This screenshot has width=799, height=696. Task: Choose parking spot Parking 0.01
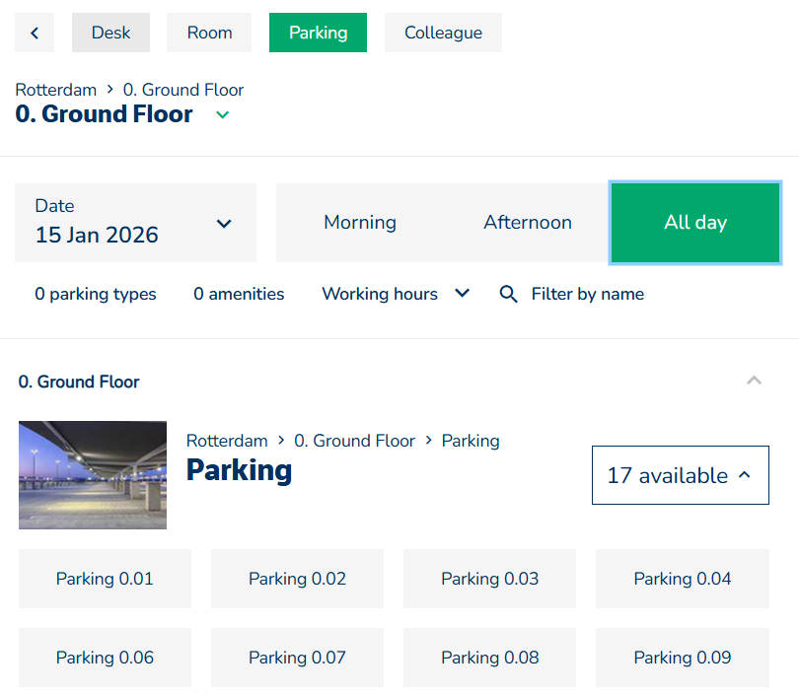click(105, 579)
